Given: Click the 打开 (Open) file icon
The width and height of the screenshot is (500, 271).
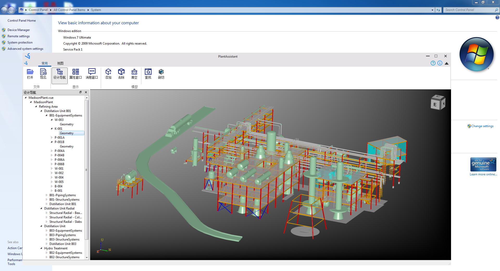Looking at the screenshot, I should click(30, 74).
